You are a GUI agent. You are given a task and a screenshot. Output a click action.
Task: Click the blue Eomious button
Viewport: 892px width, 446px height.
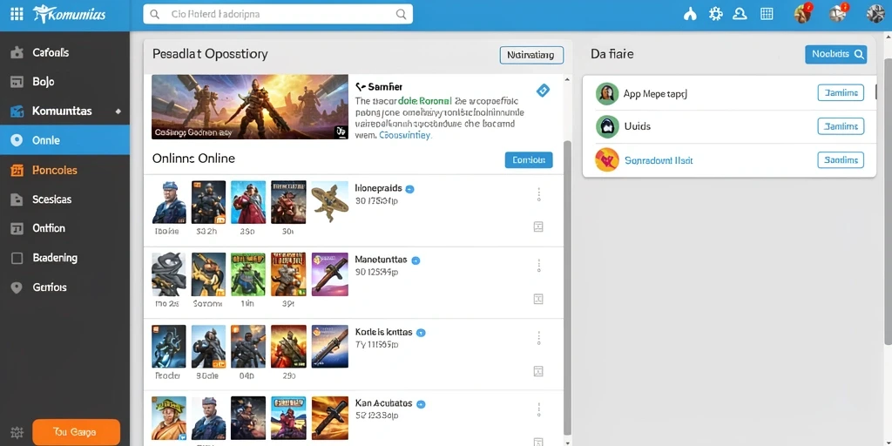(x=529, y=160)
